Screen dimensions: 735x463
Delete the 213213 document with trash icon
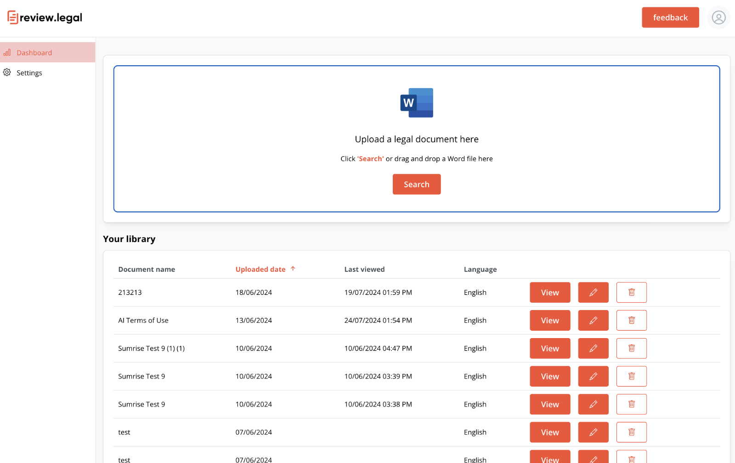point(632,293)
